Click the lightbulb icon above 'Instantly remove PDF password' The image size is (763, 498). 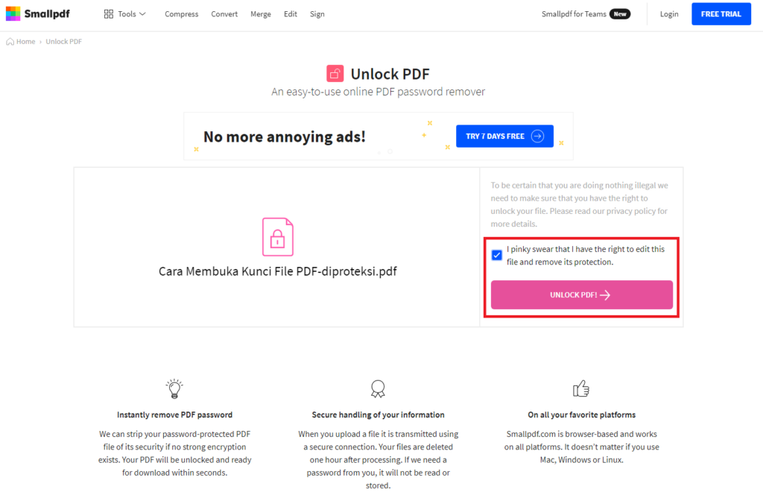(x=174, y=388)
